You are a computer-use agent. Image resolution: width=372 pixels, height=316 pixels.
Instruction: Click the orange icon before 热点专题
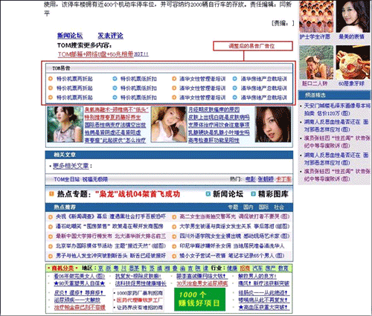tap(51, 194)
